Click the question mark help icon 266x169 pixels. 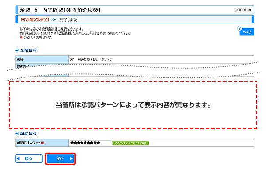point(239,28)
